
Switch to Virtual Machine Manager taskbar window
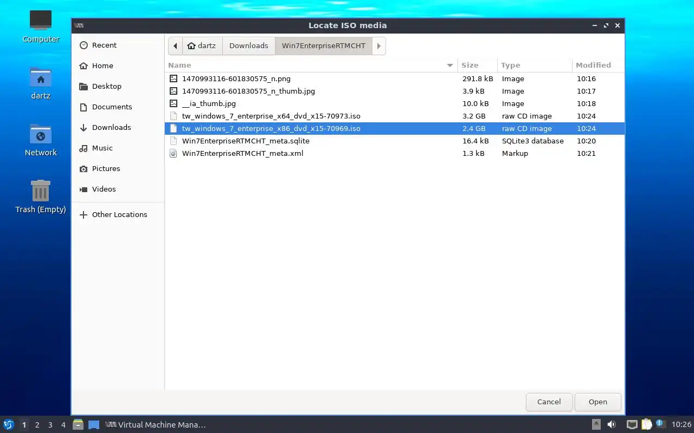coord(156,425)
